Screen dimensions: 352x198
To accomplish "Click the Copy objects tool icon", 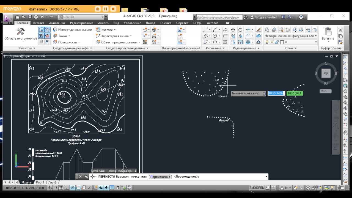I will 233,36.
